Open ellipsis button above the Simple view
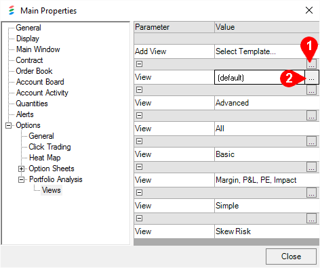The image size is (320, 268). point(311,193)
